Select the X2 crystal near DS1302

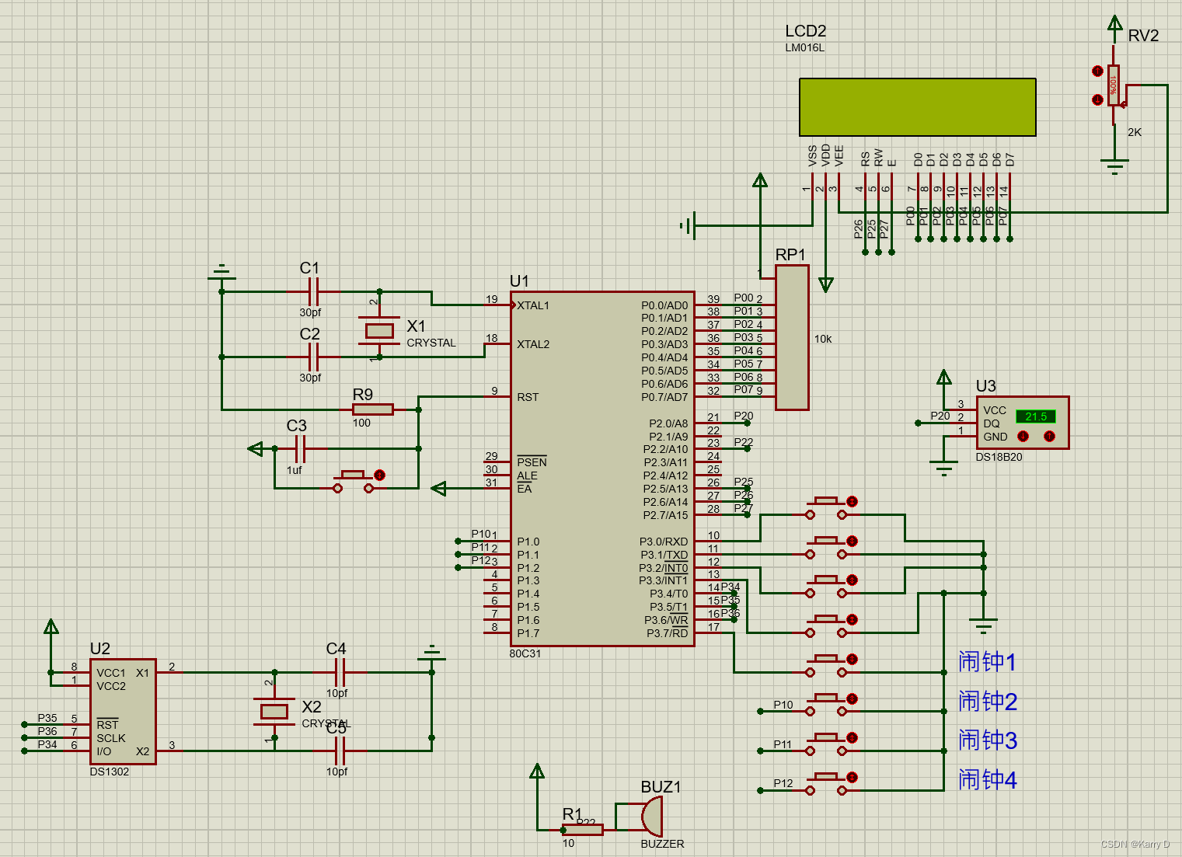274,711
